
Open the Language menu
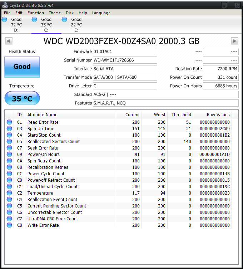coord(101,13)
